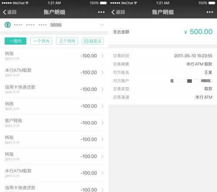The image size is (217, 192).
Task: Select the 取款 transaction type value
Action: pyautogui.click(x=208, y=89)
